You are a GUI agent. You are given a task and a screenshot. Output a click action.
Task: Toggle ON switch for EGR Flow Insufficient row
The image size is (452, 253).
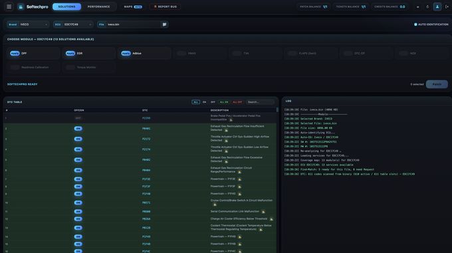pos(78,128)
